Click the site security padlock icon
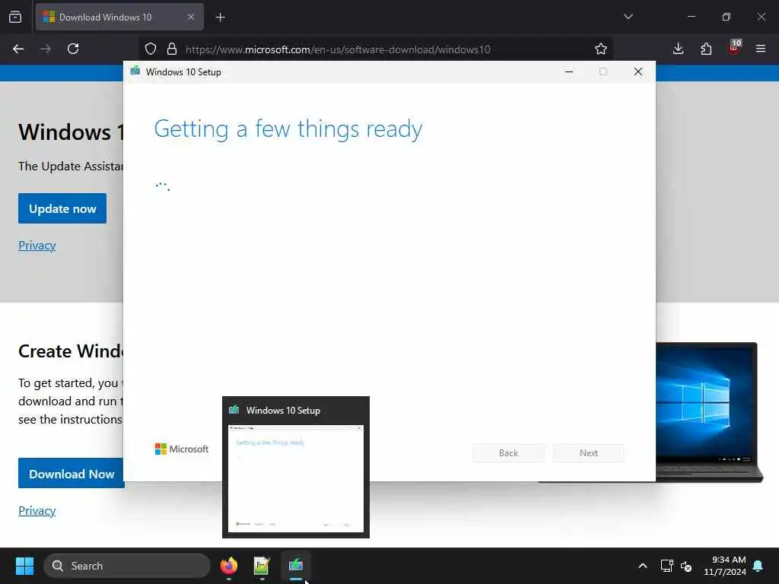779x584 pixels. tap(172, 49)
